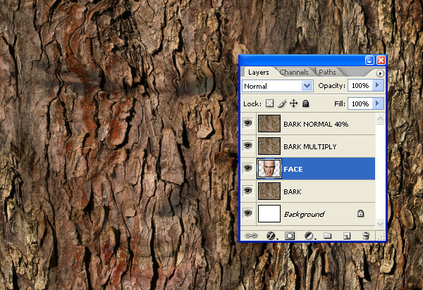
Task: Click the Opacity value field
Action: 360,85
